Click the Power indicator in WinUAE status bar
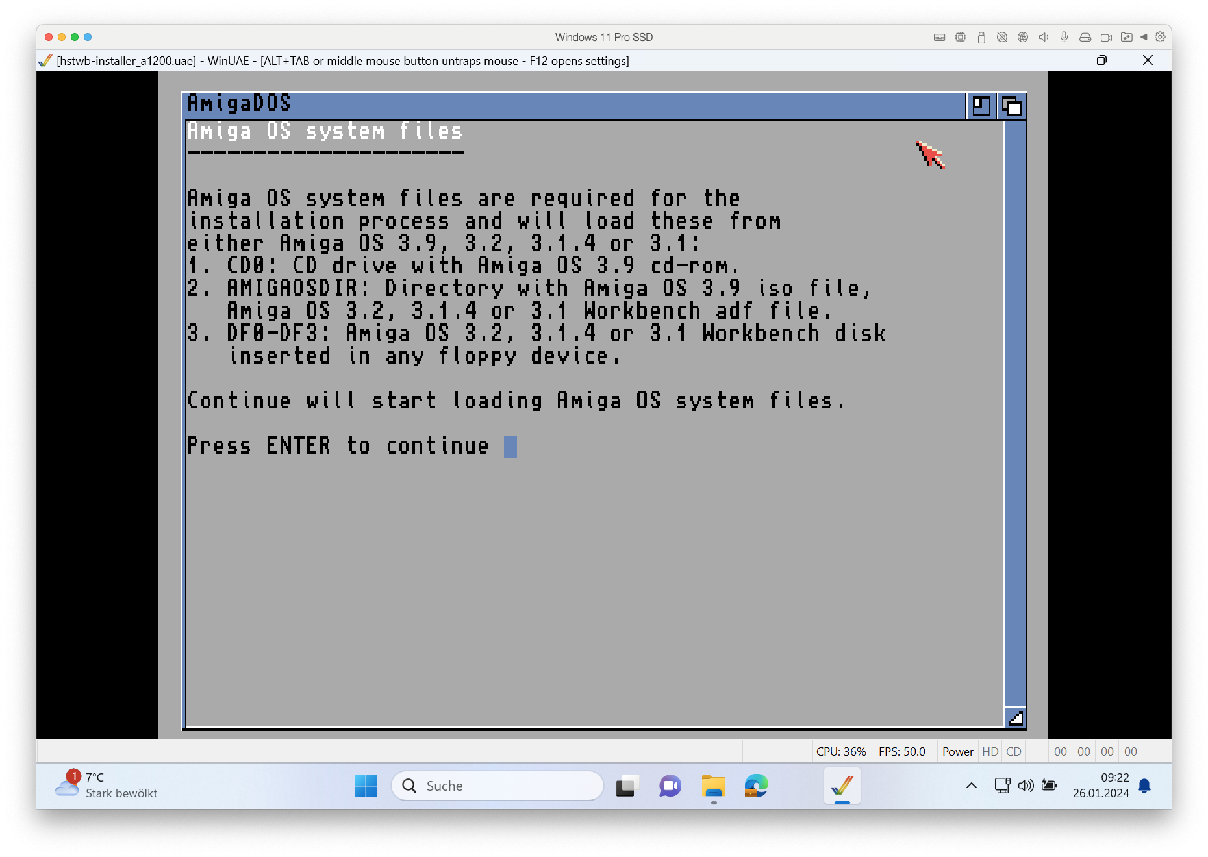The width and height of the screenshot is (1208, 857). point(957,751)
